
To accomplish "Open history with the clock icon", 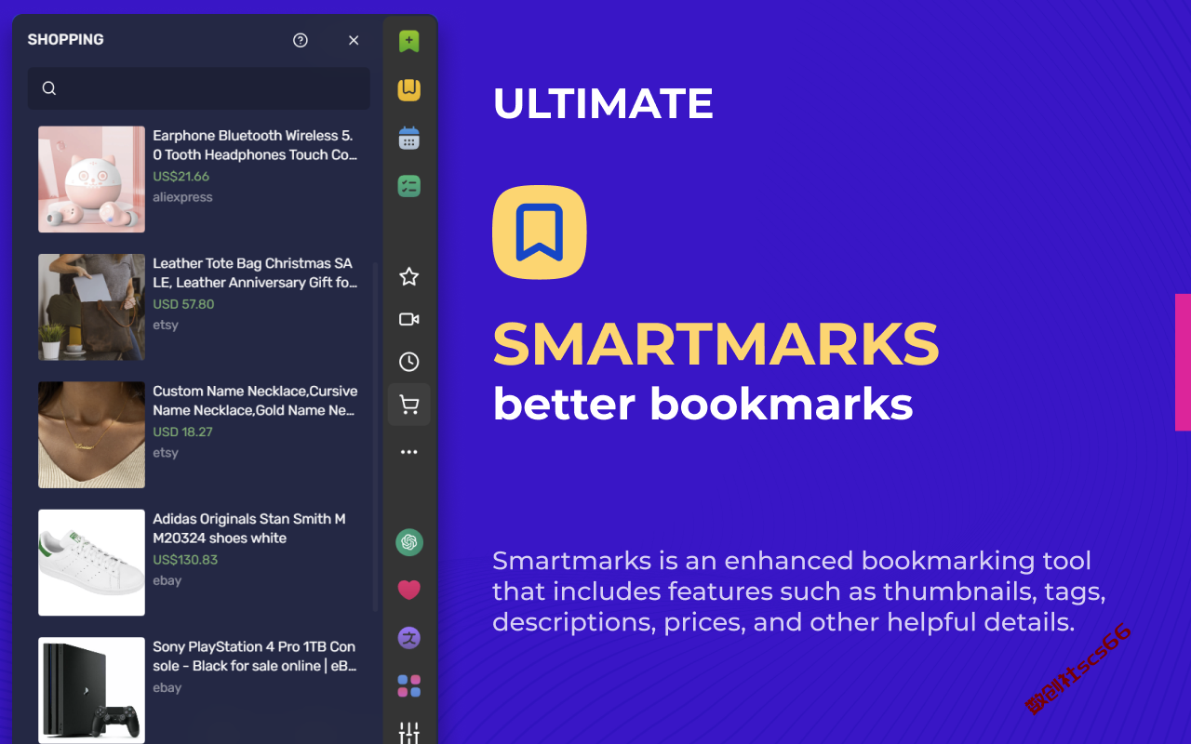I will [x=409, y=362].
